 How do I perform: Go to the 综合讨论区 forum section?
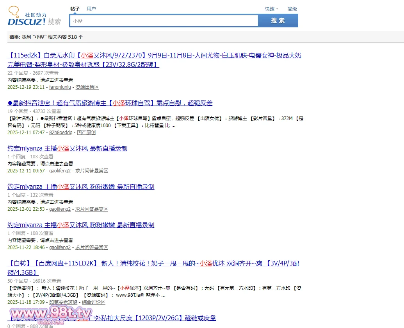93,302
